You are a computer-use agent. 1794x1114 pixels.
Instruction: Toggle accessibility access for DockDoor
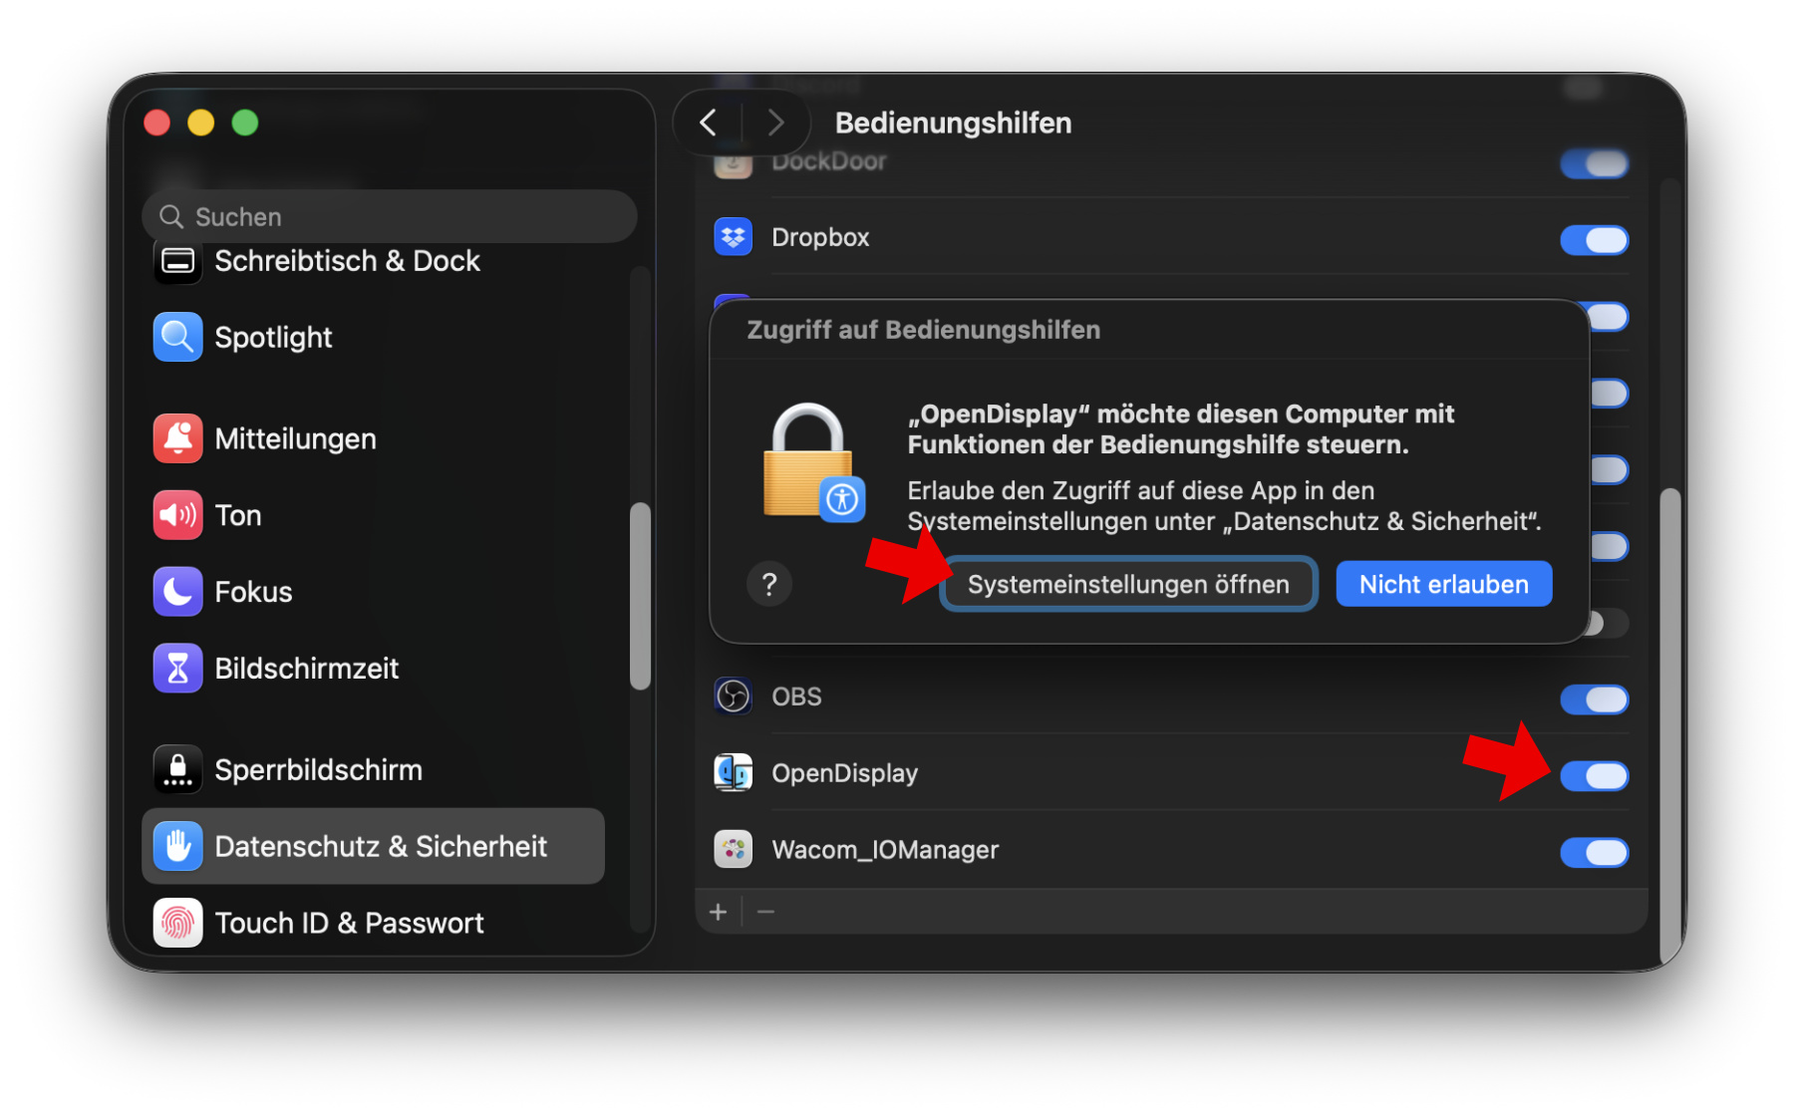(x=1595, y=163)
